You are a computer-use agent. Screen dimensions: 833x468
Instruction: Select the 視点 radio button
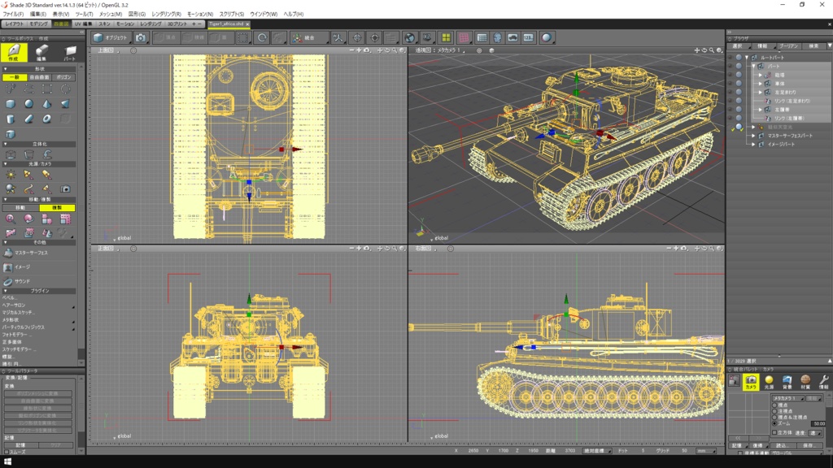[x=774, y=405]
